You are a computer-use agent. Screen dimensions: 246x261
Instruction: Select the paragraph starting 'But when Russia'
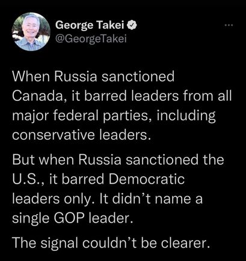118,189
